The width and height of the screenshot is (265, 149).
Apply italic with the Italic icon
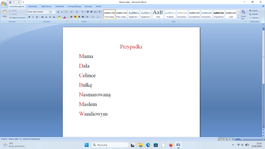pyautogui.click(x=33, y=17)
